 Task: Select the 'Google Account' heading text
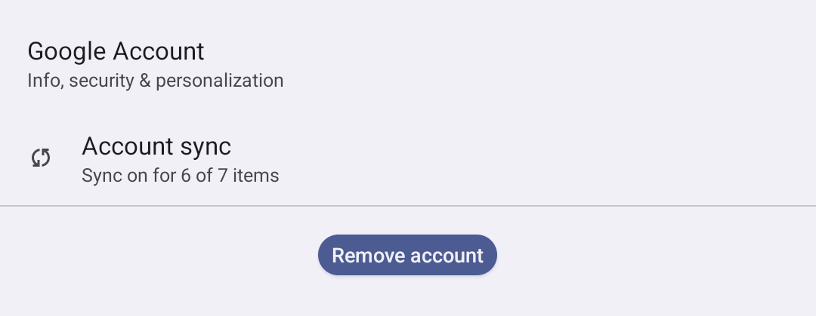[x=116, y=51]
